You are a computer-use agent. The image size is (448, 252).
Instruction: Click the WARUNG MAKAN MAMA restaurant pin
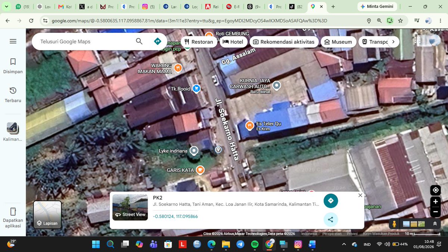[178, 68]
